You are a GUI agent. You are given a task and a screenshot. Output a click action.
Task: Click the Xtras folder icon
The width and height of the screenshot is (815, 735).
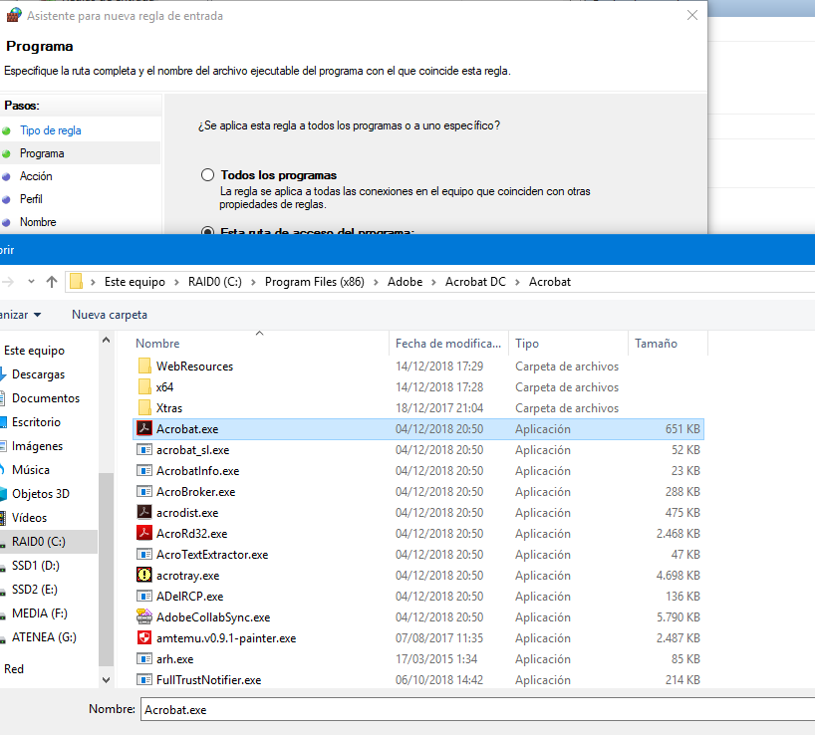[144, 407]
